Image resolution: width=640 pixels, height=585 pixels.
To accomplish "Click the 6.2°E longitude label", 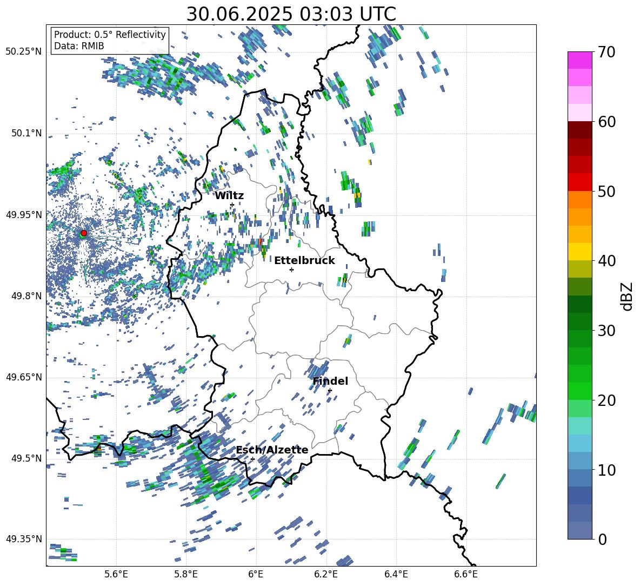I will [326, 574].
